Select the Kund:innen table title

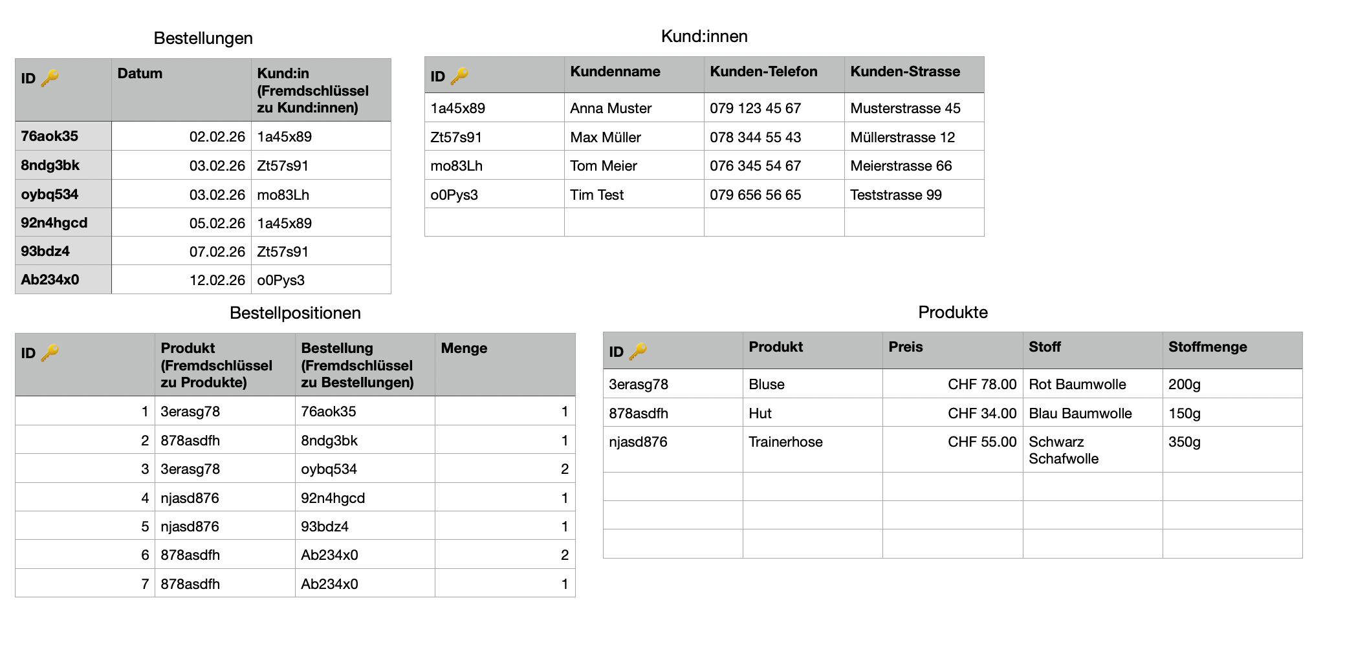[704, 36]
